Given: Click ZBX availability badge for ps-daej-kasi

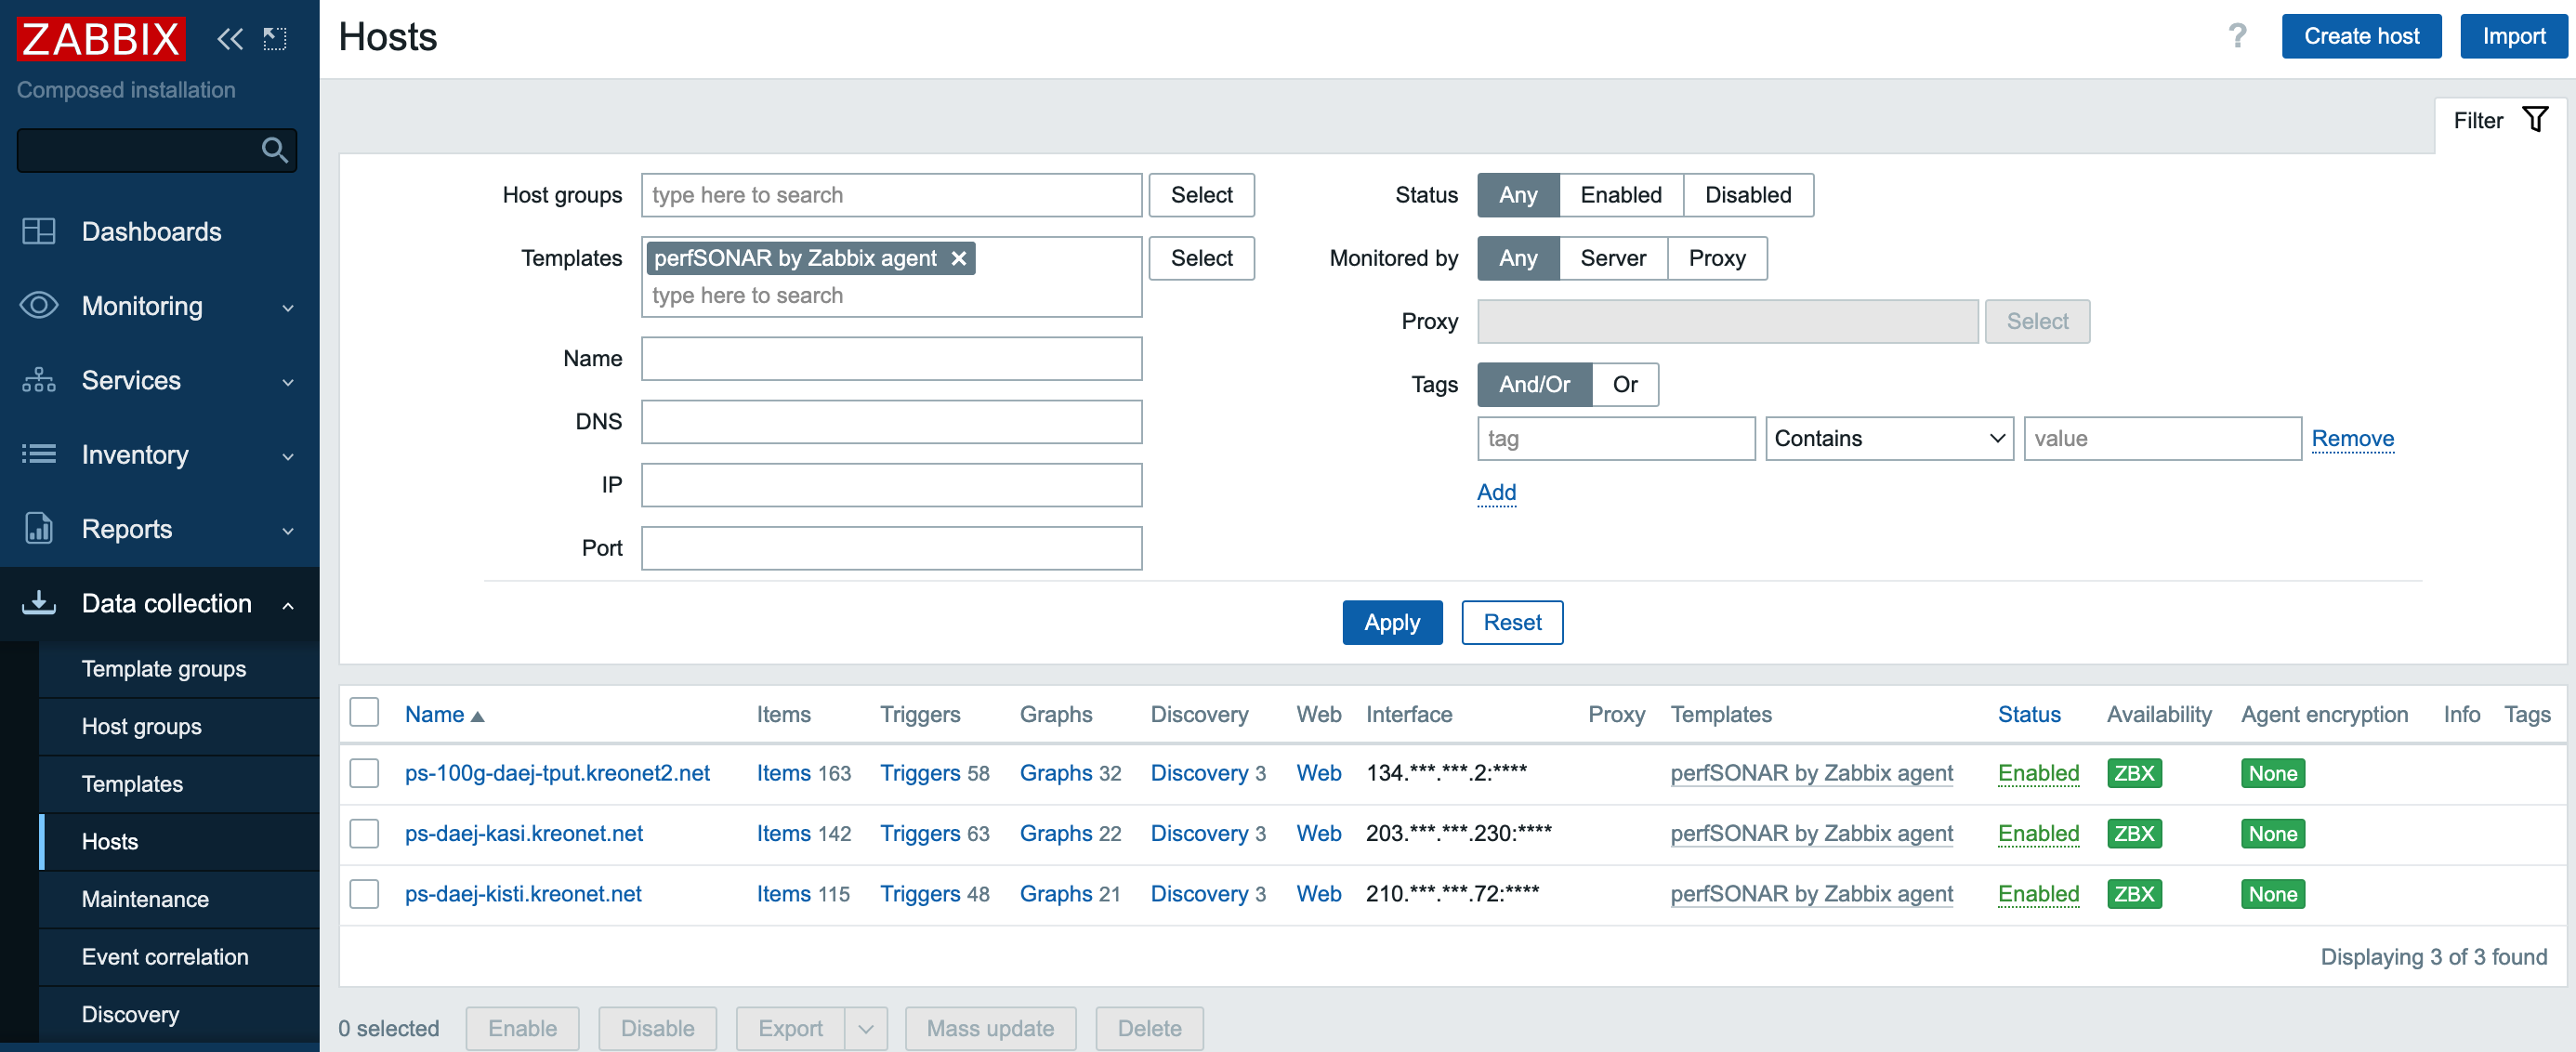Looking at the screenshot, I should pyautogui.click(x=2133, y=833).
